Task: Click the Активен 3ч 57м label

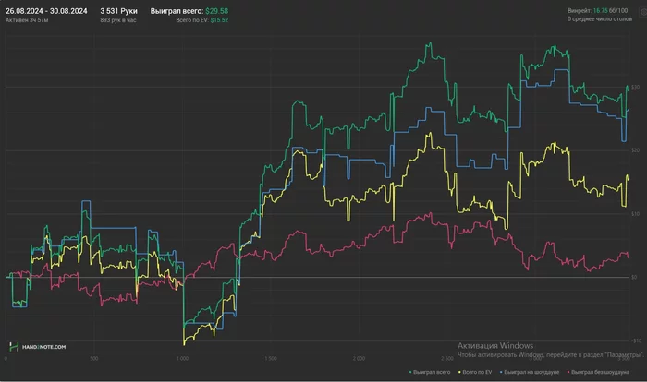Action: coord(26,19)
